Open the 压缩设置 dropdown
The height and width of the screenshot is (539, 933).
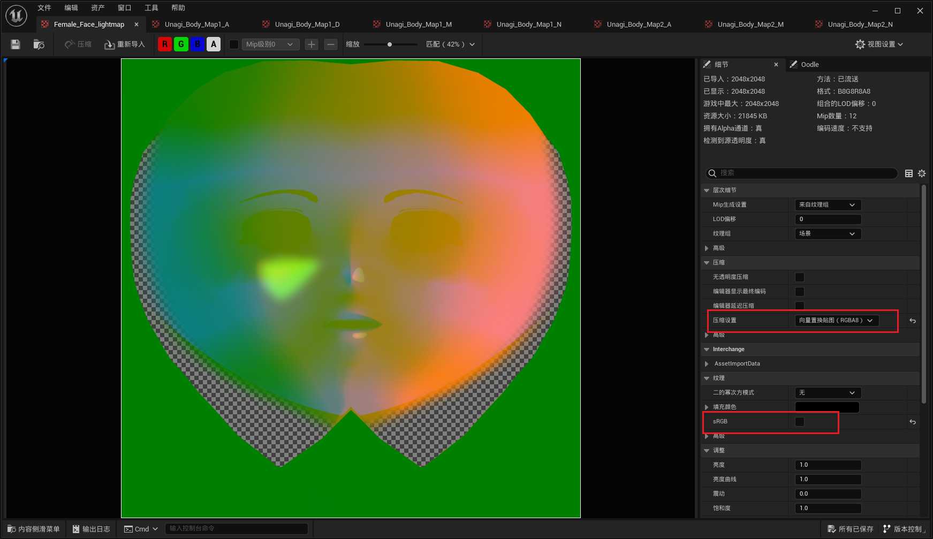click(836, 321)
